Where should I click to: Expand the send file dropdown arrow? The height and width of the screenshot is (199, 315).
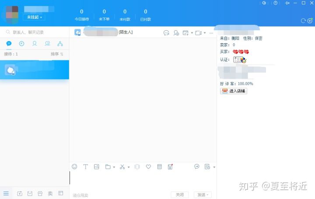[x=114, y=167]
